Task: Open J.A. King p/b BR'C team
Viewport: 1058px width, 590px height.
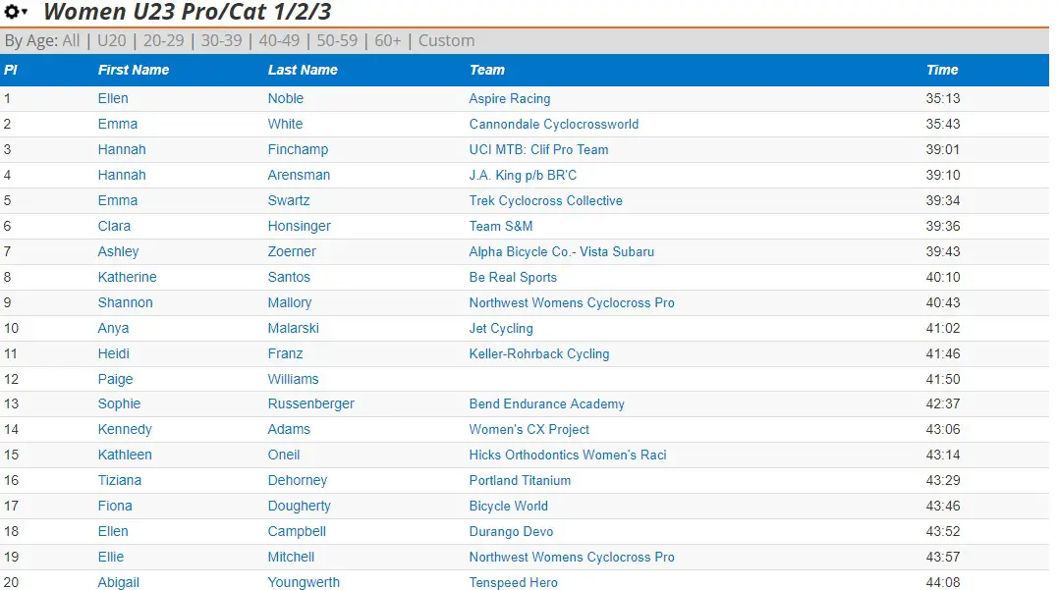Action: pos(523,176)
